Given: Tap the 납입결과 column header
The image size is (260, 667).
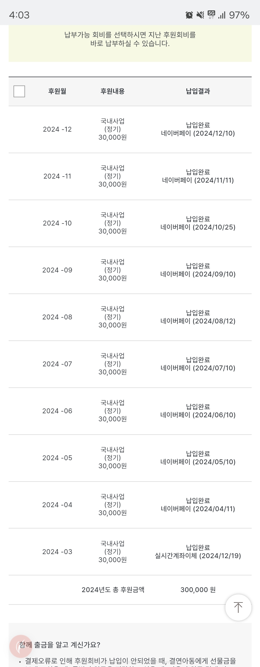Looking at the screenshot, I should 198,91.
